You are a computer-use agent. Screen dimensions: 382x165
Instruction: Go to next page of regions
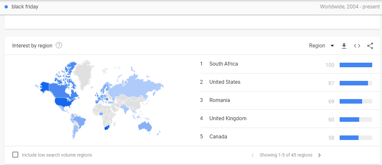[319, 155]
